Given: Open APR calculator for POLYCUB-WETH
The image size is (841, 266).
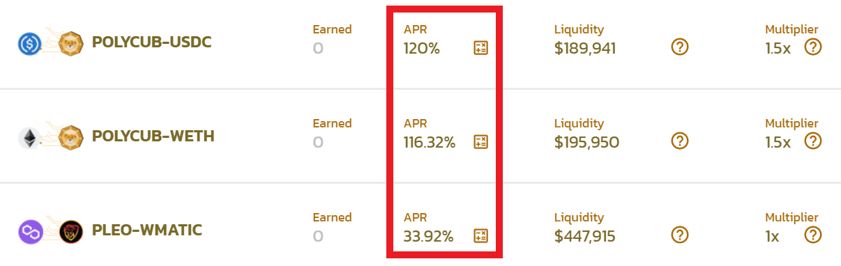Looking at the screenshot, I should click(480, 142).
